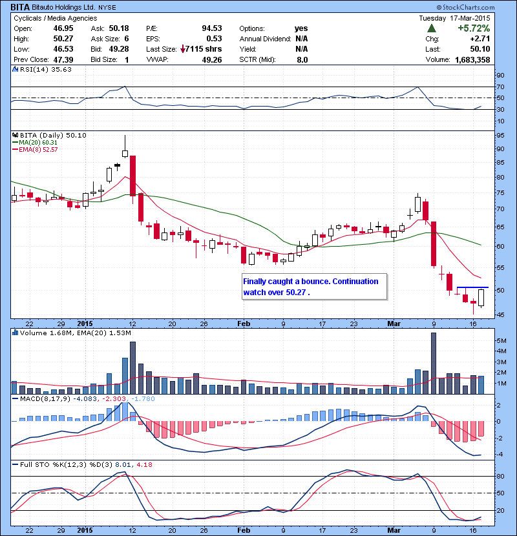Click the Open value 46.95
Screen dimensions: 517x536
63,28
